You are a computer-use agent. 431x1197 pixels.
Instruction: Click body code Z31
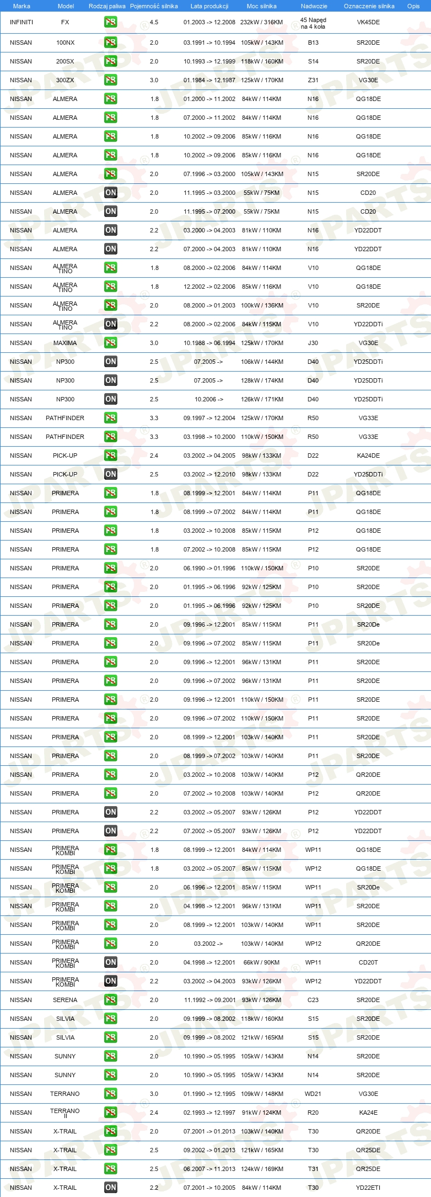(x=313, y=80)
